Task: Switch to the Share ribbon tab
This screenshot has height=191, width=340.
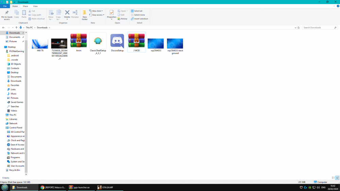Action: point(26,6)
